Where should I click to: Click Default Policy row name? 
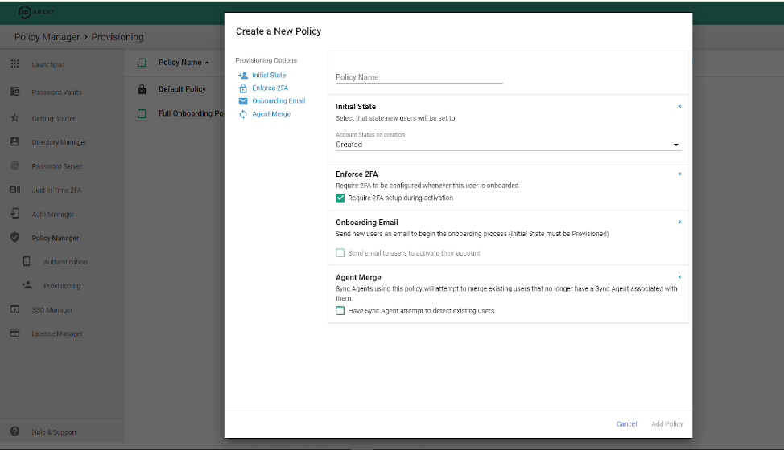(x=182, y=89)
